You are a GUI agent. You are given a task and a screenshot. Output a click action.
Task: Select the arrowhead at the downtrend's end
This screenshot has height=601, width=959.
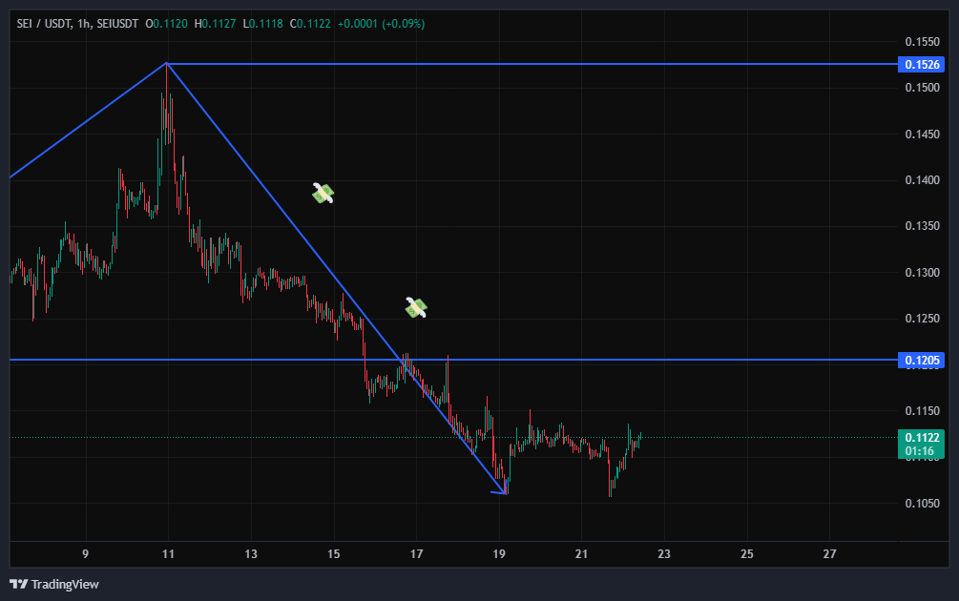(x=500, y=492)
